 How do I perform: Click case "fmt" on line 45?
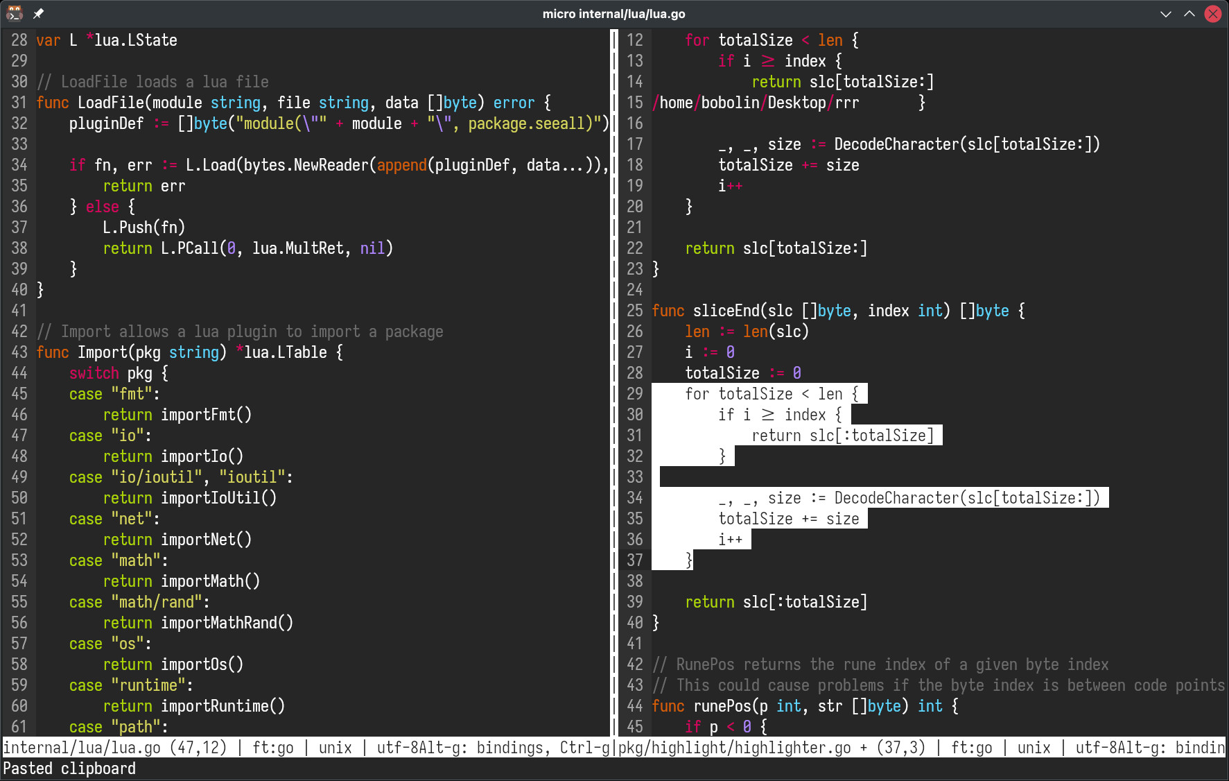tap(115, 394)
